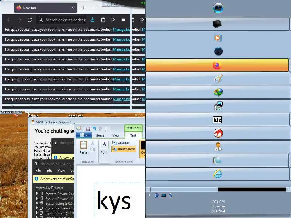Go back in Firefox using the back arrow
The width and height of the screenshot is (291, 218).
click(9, 20)
